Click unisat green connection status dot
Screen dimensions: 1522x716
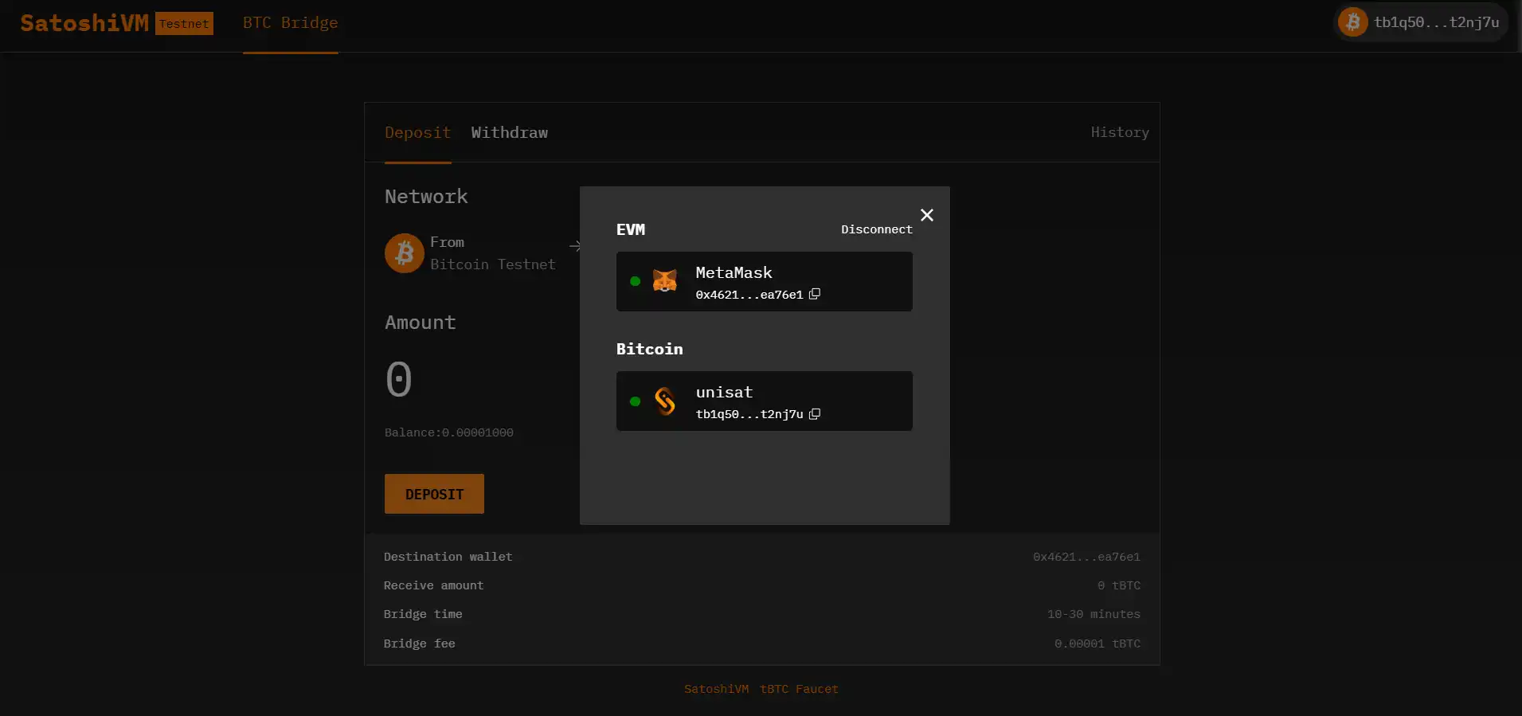tap(635, 401)
